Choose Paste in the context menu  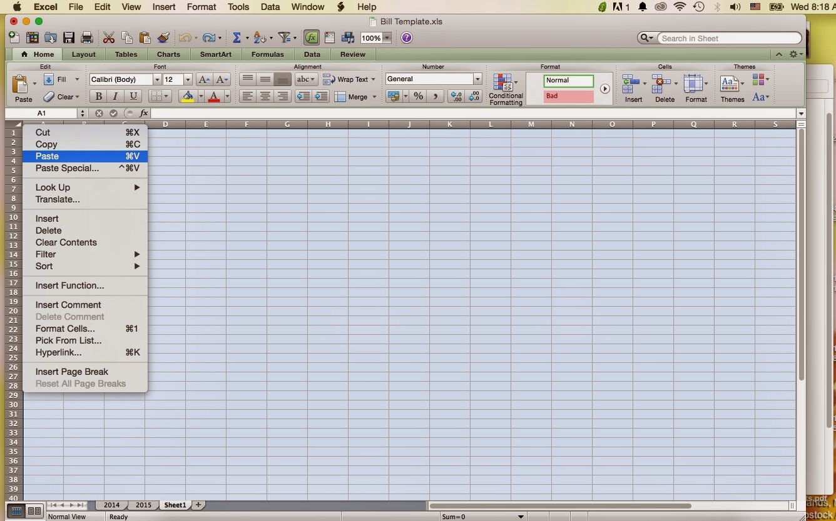[85, 156]
